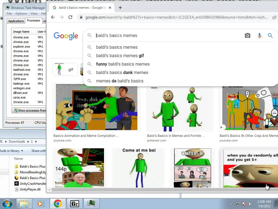Open the Task Manager View menu
Screen dimensions: 278x209
pos(34,14)
